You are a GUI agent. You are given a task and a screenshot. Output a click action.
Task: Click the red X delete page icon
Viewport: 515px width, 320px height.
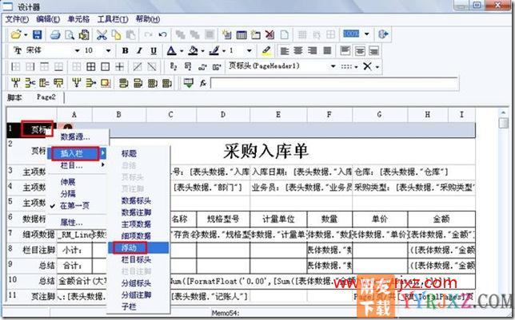pos(269,34)
